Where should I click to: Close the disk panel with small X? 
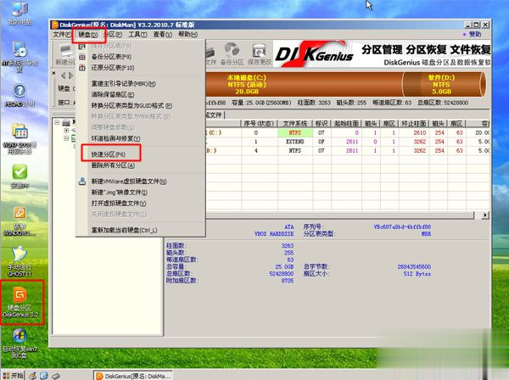coord(54,73)
